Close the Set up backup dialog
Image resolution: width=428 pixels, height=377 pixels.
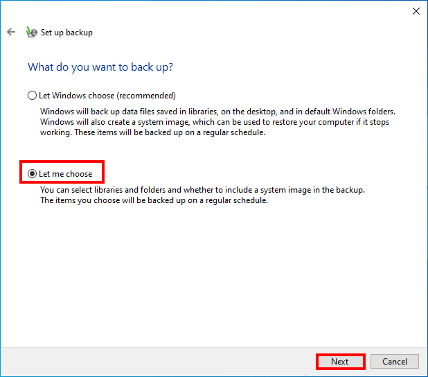click(416, 11)
